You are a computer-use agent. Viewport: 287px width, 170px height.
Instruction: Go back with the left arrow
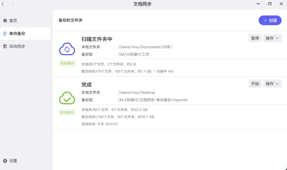[3, 4]
